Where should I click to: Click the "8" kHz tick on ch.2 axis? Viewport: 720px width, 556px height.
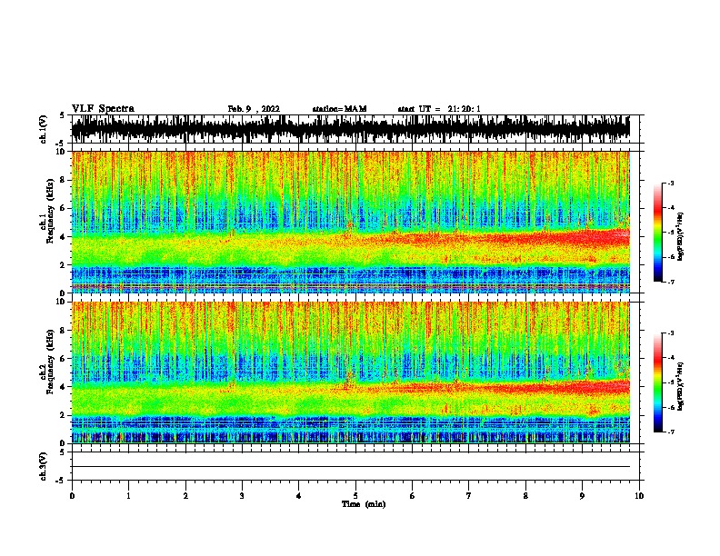pyautogui.click(x=64, y=331)
